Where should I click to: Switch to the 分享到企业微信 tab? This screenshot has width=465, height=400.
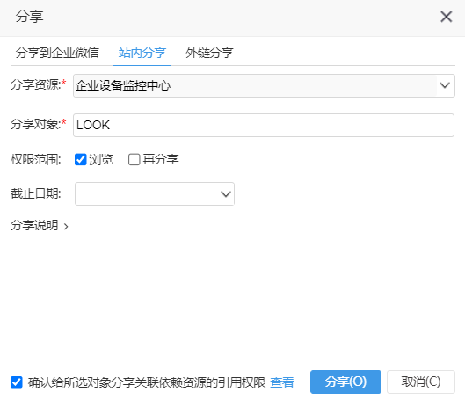click(x=57, y=53)
